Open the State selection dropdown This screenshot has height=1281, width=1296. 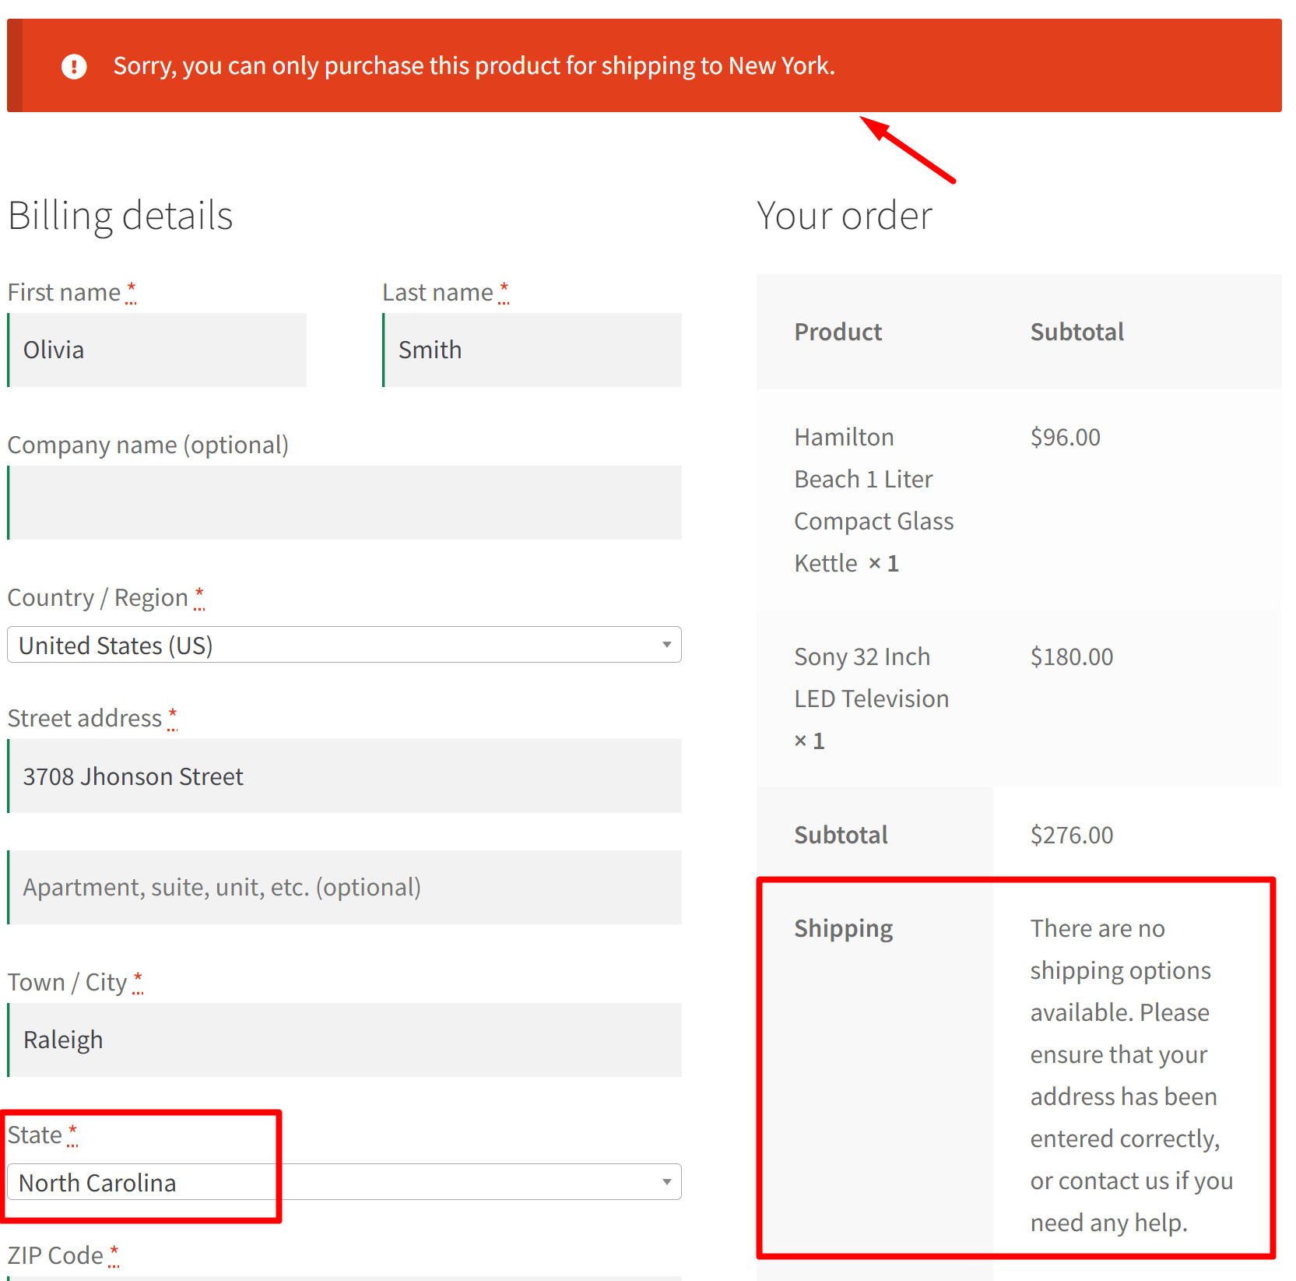(666, 1181)
